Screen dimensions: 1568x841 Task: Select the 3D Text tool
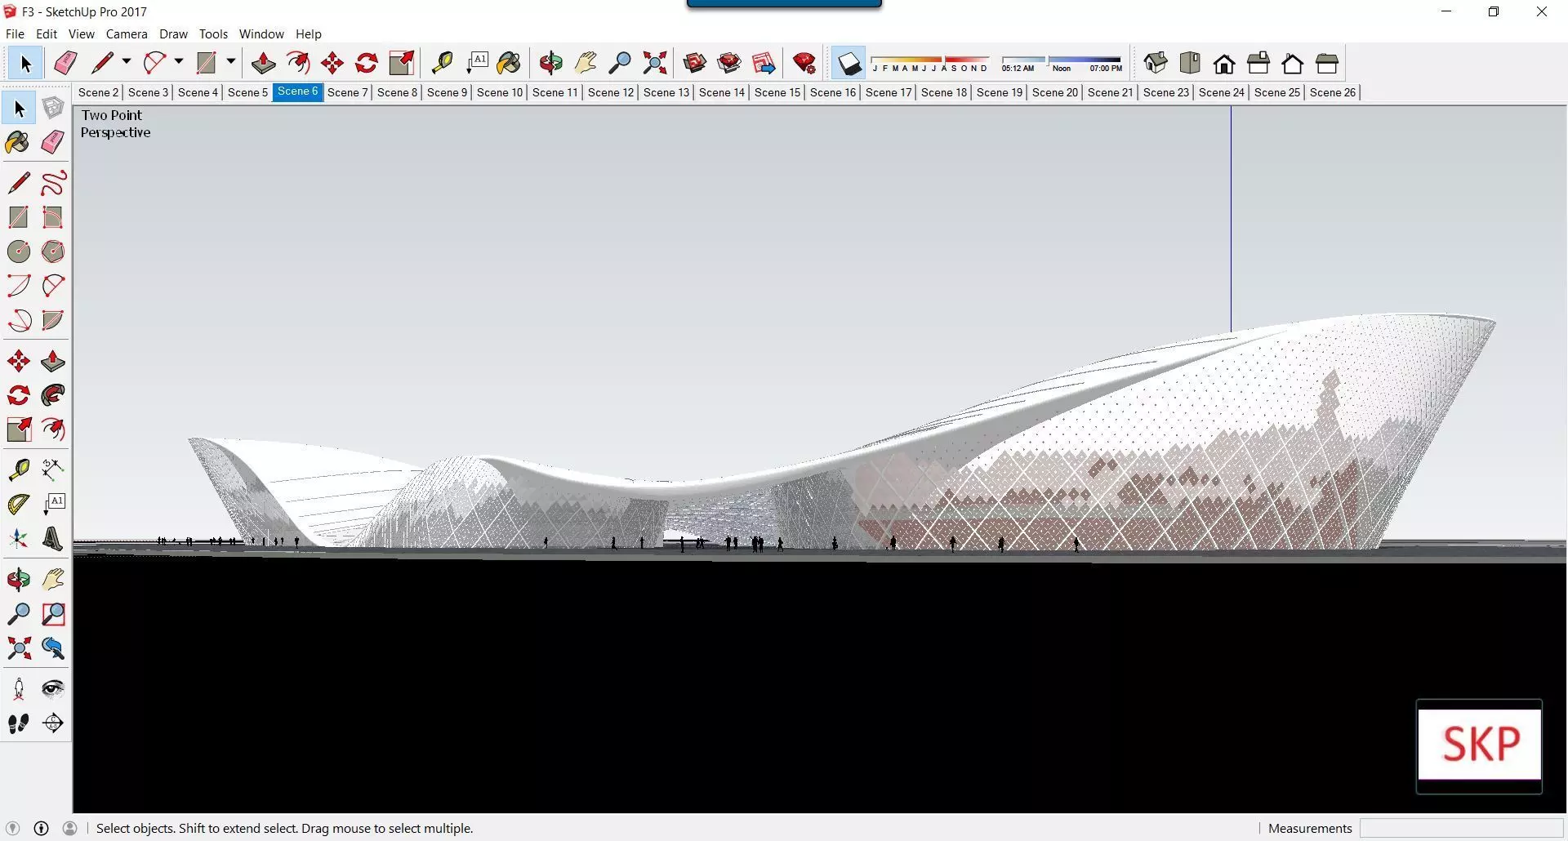click(x=53, y=539)
